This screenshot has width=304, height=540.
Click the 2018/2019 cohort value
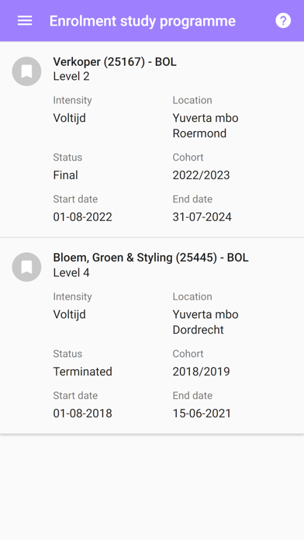(x=201, y=372)
